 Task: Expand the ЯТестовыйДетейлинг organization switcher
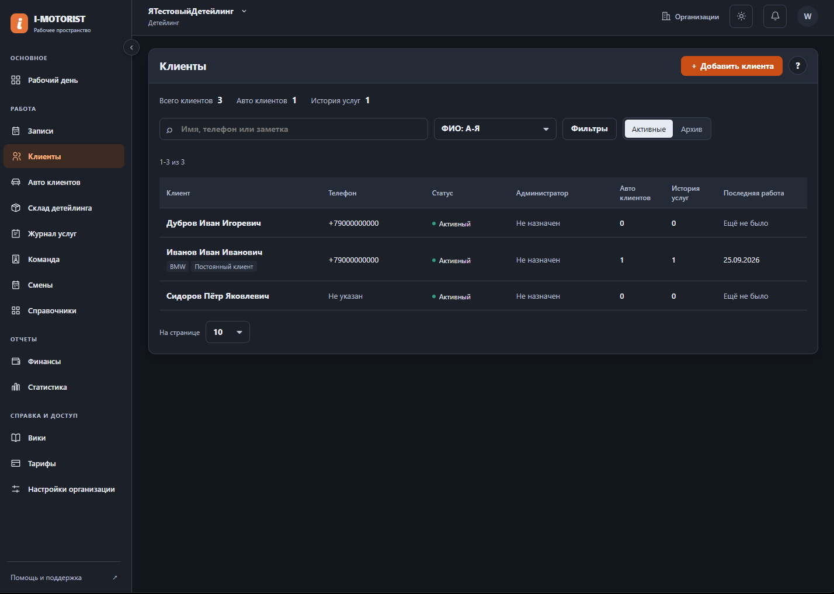(x=197, y=11)
